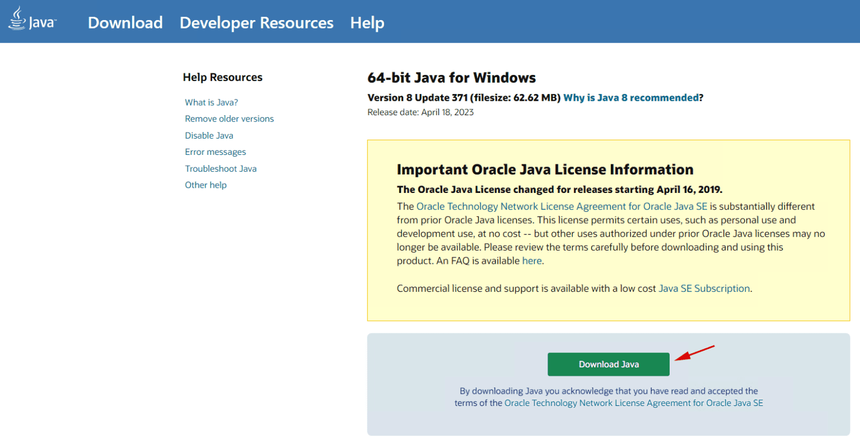Screen dimensions: 860x444
Task: Click 'Important Oracle Java License Information' heading
Action: [x=545, y=169]
